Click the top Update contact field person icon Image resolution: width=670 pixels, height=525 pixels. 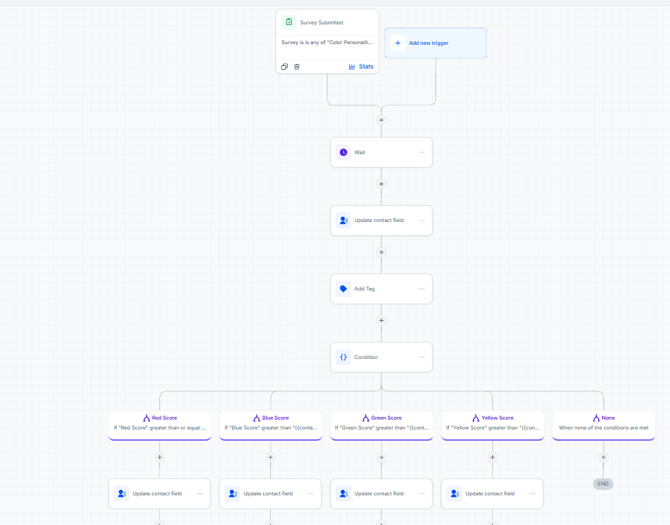[343, 221]
